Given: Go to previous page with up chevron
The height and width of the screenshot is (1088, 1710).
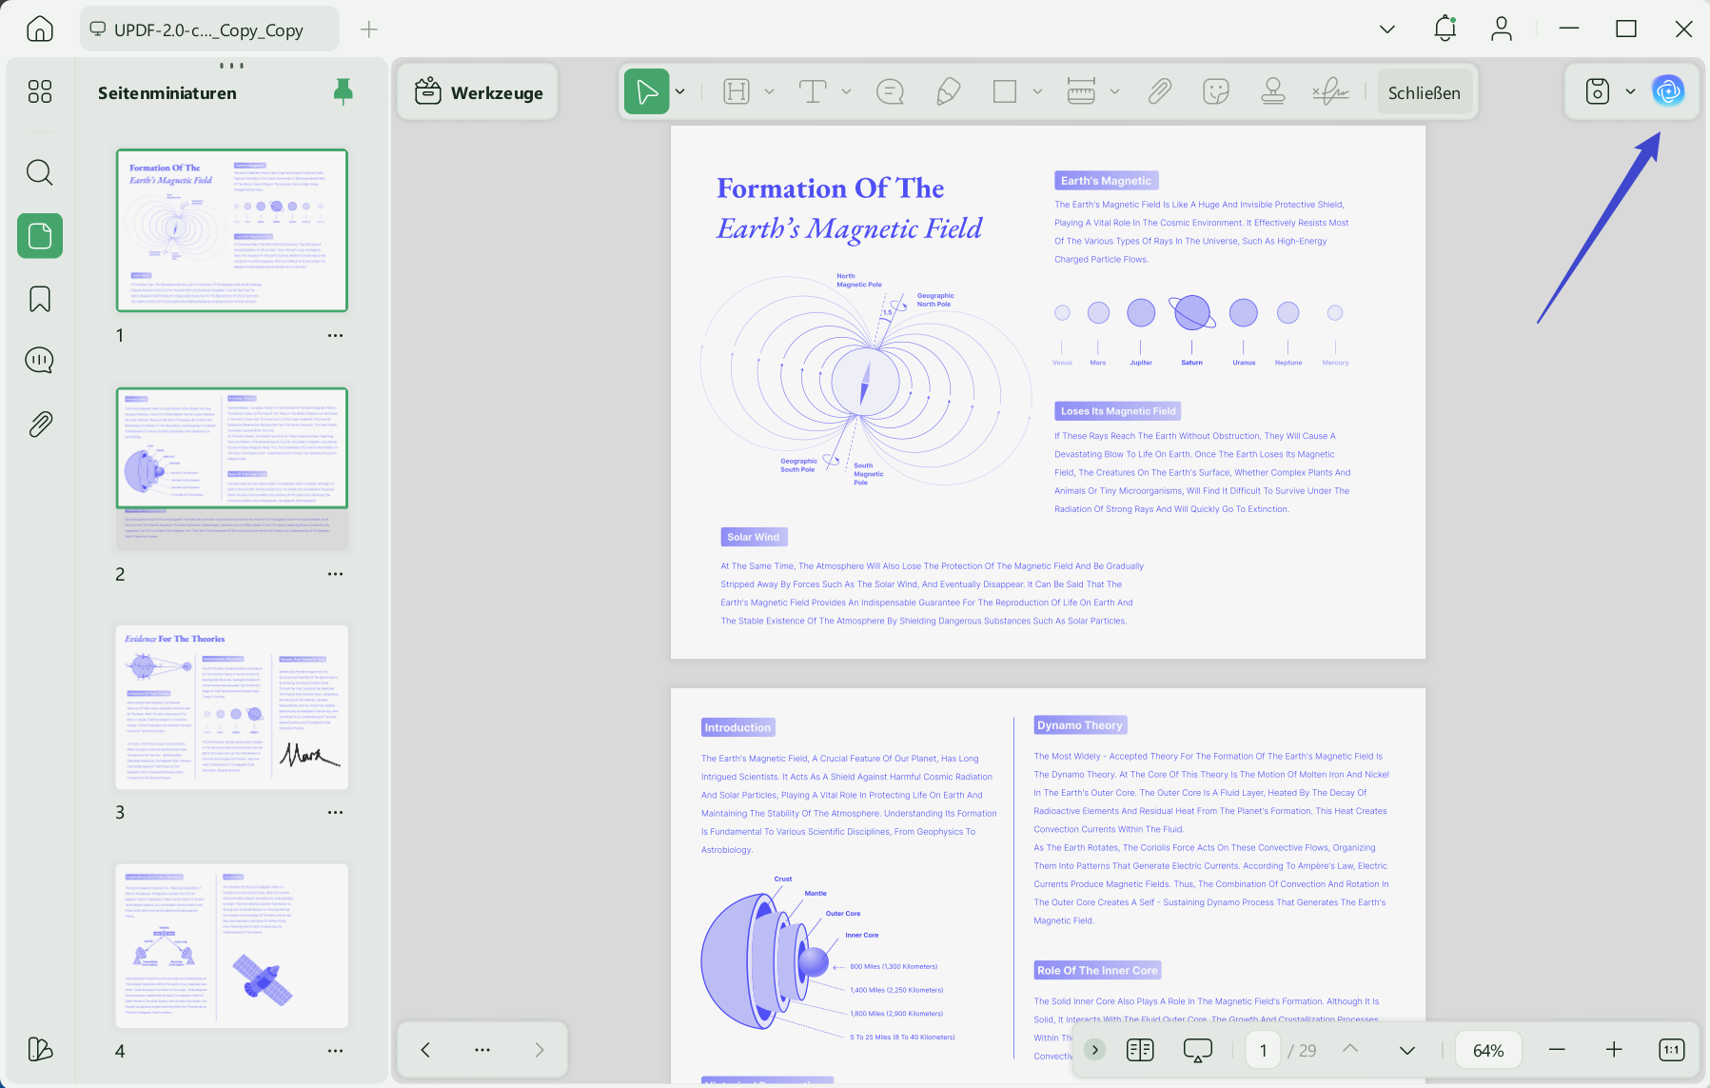Looking at the screenshot, I should (x=1350, y=1049).
